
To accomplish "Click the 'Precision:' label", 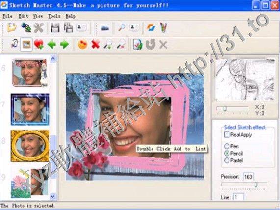I will (x=230, y=177).
